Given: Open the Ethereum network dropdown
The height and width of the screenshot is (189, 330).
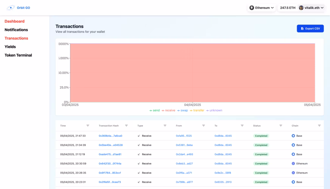Looking at the screenshot, I should (x=262, y=8).
